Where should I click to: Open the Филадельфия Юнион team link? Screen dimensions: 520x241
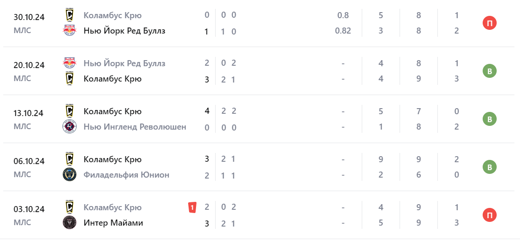(126, 175)
